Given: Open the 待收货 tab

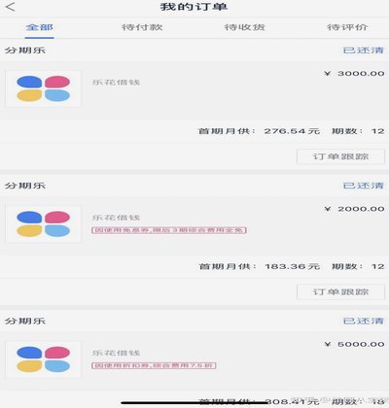Looking at the screenshot, I should coord(244,27).
